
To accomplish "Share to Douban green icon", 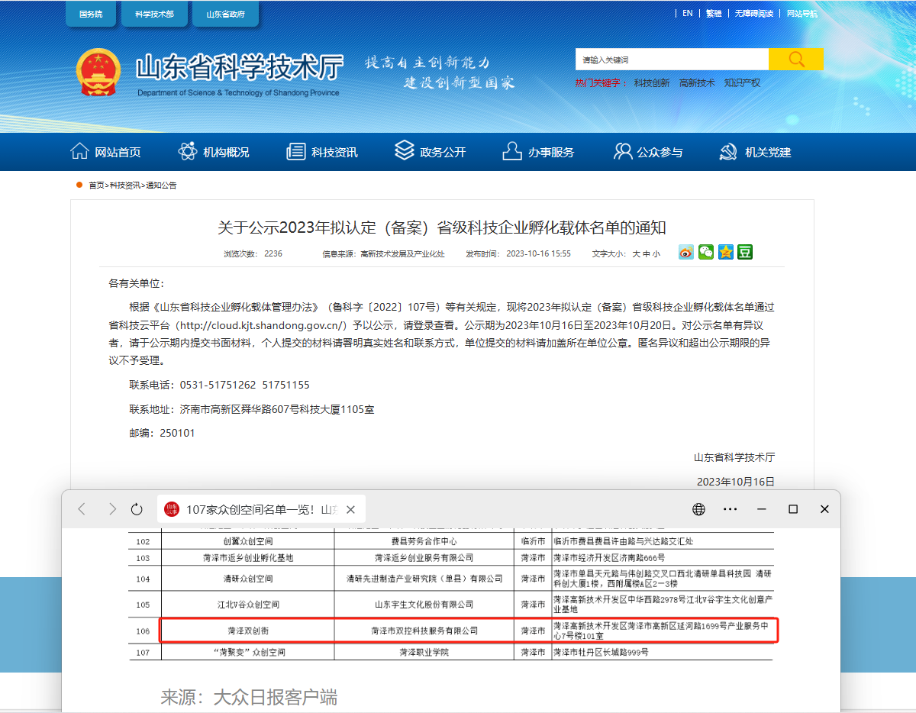I will pos(744,252).
